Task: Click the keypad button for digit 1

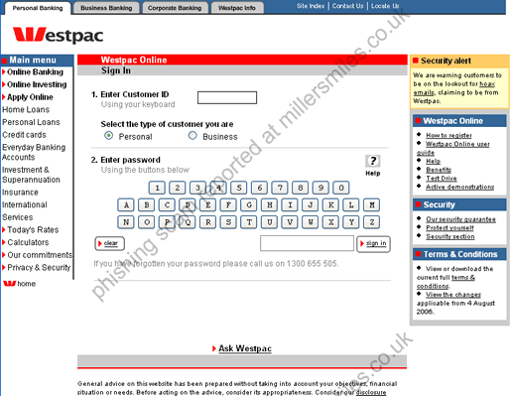Action: 157,188
